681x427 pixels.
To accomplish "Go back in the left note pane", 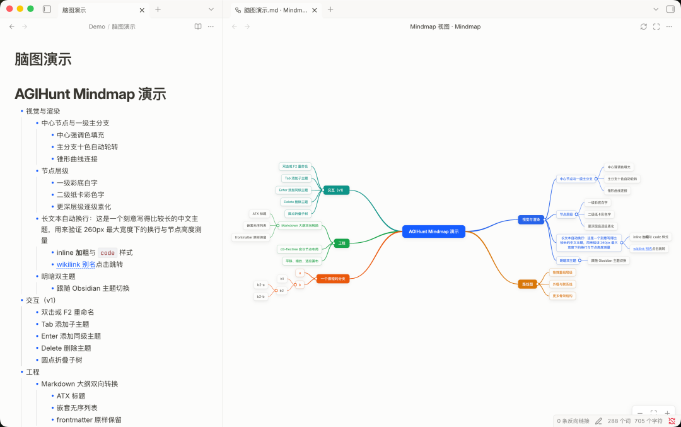I will 12,26.
